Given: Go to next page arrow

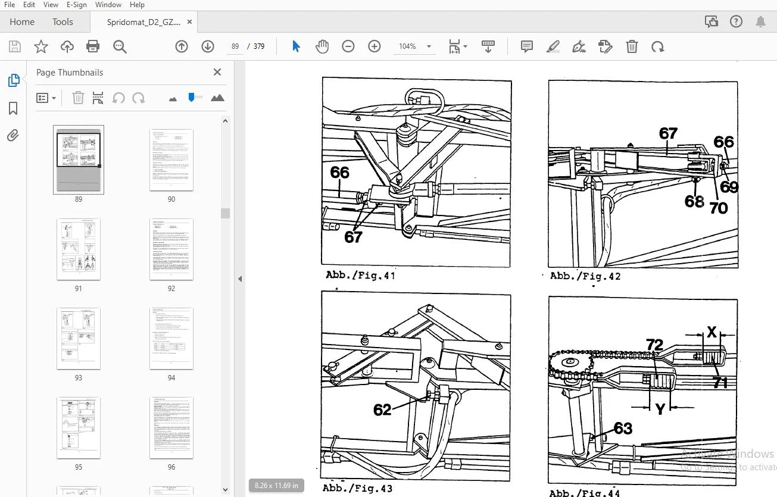Looking at the screenshot, I should [208, 46].
